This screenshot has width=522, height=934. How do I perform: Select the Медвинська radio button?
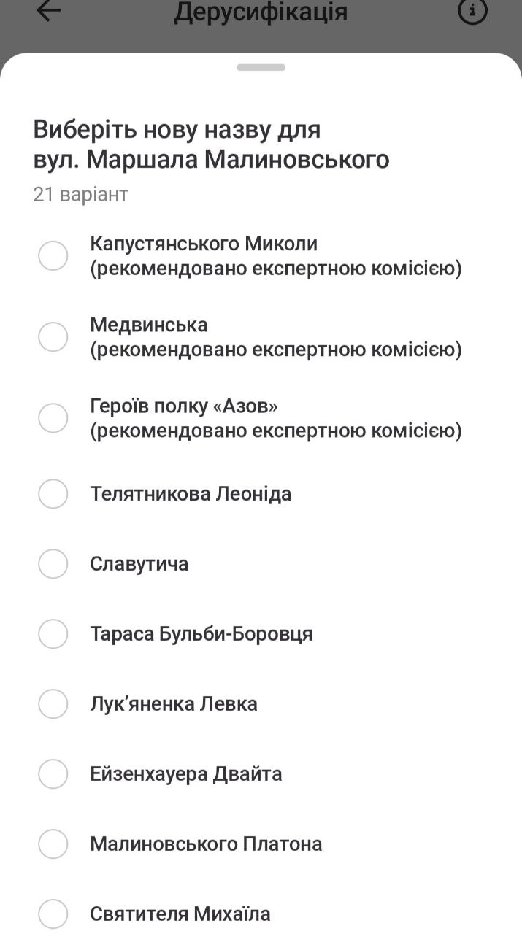pos(53,337)
